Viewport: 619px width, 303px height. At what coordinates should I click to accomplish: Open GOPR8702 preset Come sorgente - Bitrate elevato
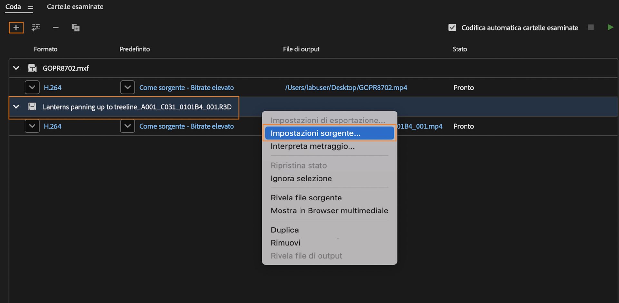pyautogui.click(x=186, y=87)
